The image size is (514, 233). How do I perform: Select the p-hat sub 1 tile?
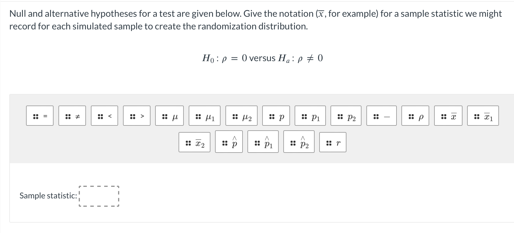pos(263,142)
